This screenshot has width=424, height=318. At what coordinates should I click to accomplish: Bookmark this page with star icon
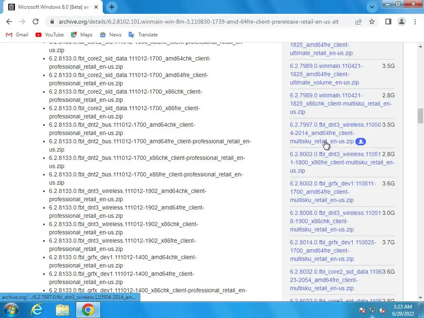coord(372,22)
